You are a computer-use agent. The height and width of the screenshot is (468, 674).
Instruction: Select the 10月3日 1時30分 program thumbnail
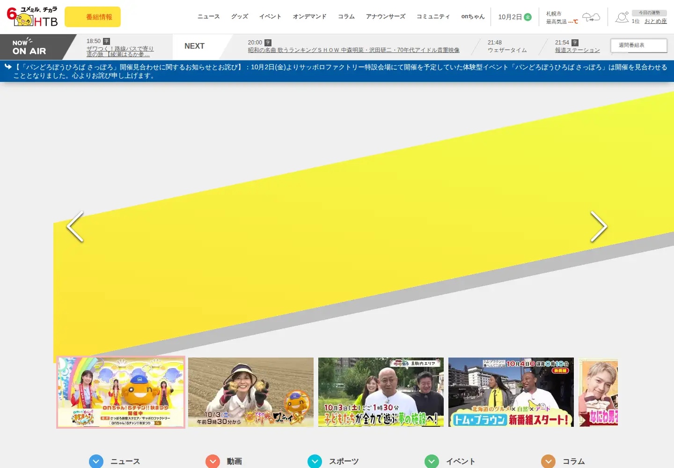pos(381,392)
